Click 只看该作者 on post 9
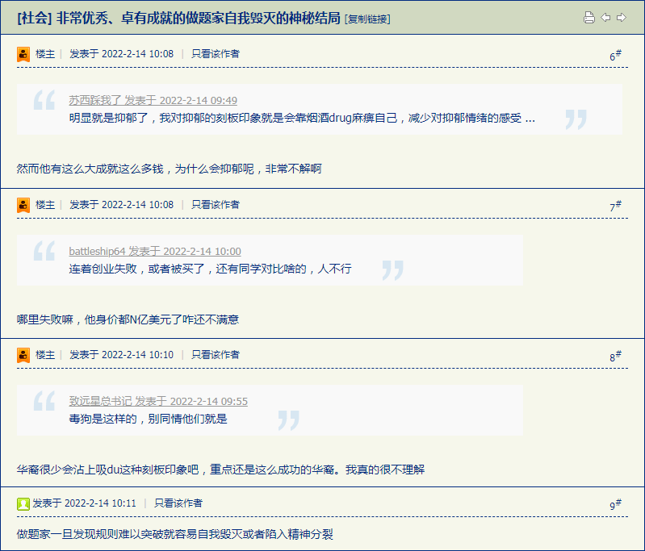Screen dimensions: 645x551 pos(178,503)
